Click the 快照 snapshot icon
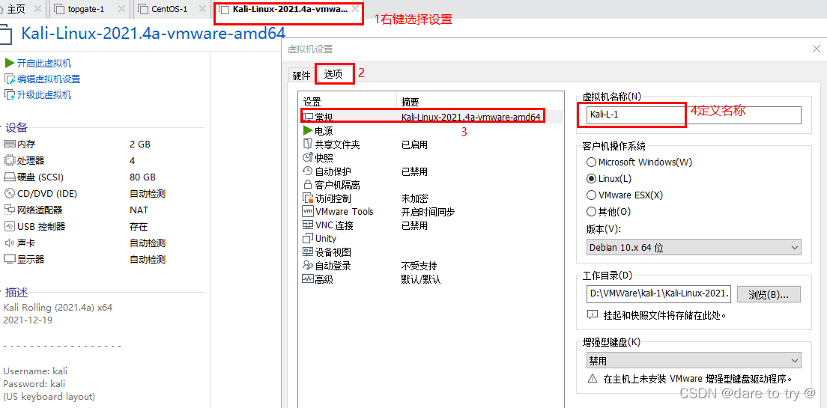827x408 pixels. 308,158
